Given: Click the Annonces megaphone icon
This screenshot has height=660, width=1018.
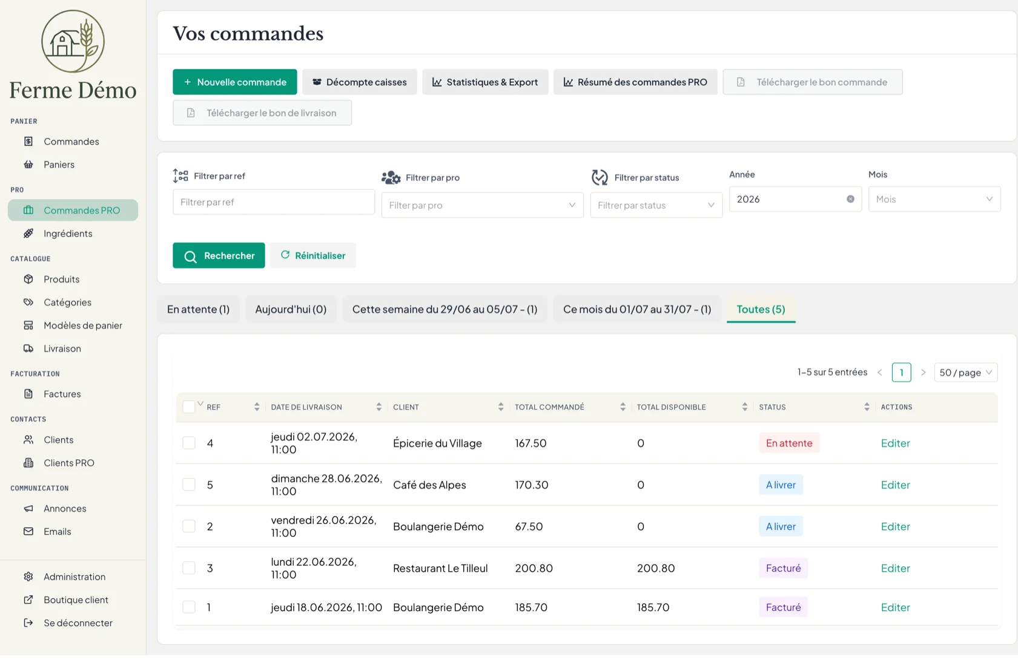Looking at the screenshot, I should pos(28,508).
